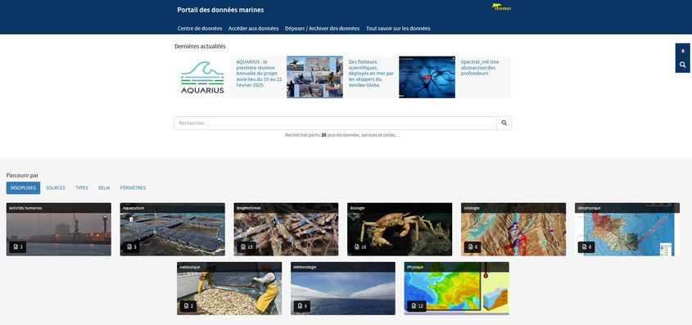The image size is (692, 325).
Task: Read the AQUARIUS première réunion news link
Action: click(x=258, y=73)
